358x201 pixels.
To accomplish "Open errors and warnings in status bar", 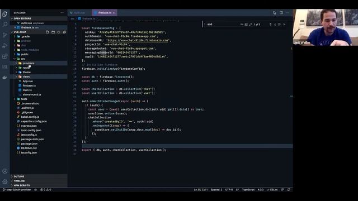I will pos(45,190).
